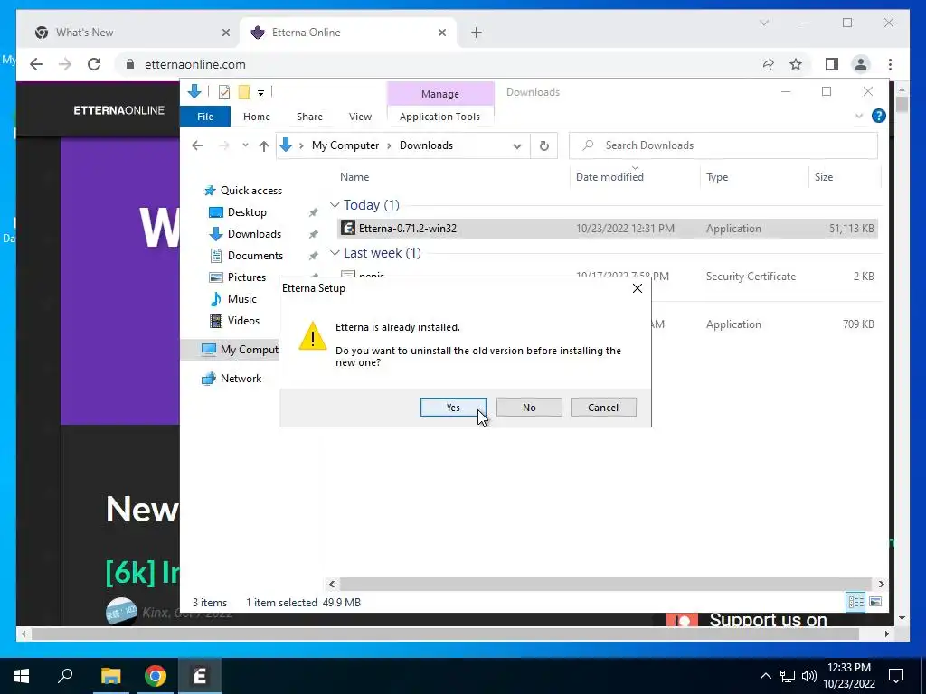
Task: Reload the Etterna Online page
Action: pos(94,64)
